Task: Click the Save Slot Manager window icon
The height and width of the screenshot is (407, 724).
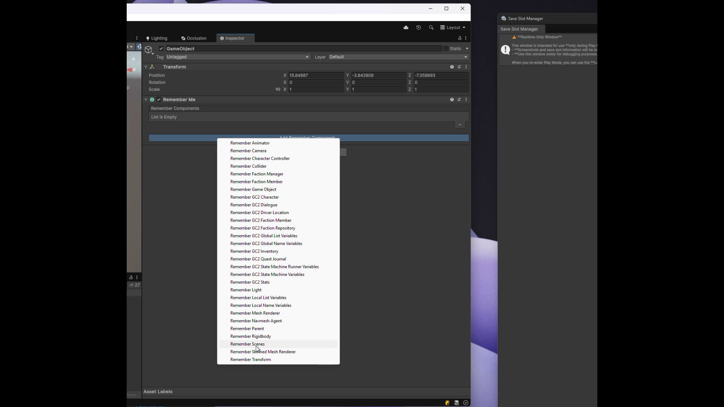Action: point(504,18)
